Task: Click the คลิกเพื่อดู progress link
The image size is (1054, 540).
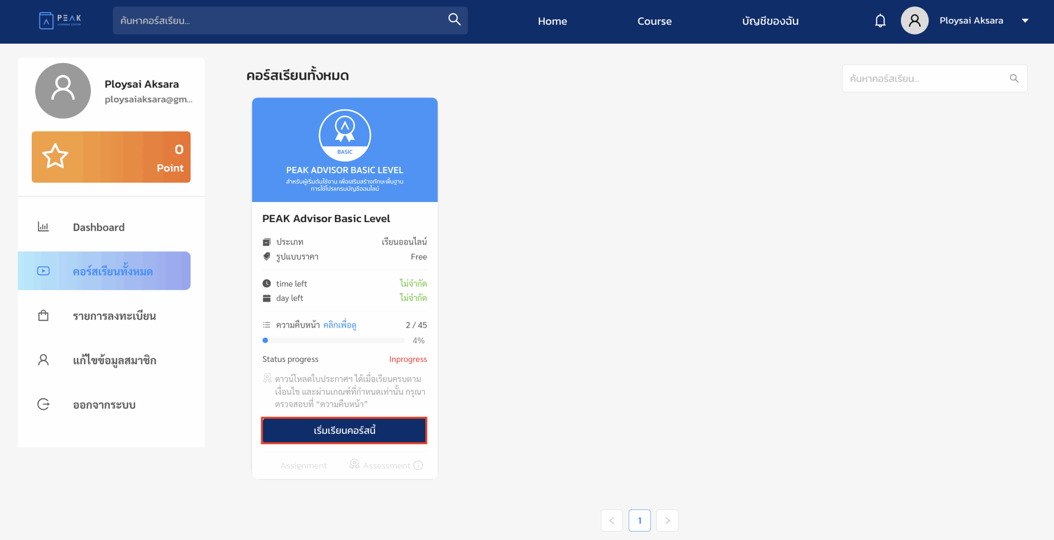Action: [339, 325]
